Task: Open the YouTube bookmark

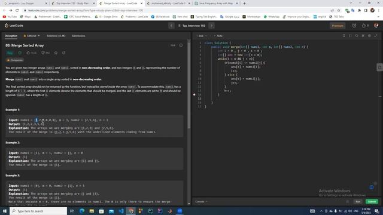Action: coord(10,17)
